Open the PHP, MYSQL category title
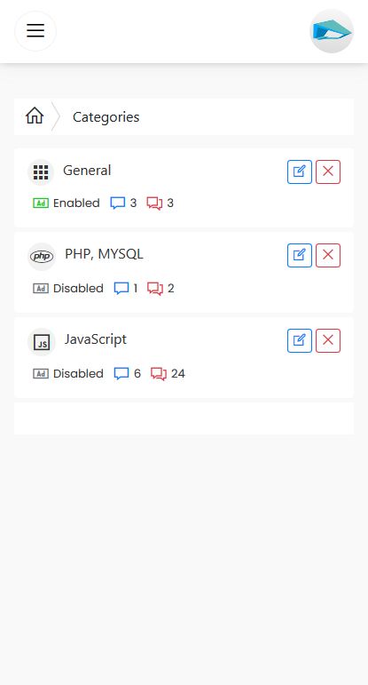Image resolution: width=368 pixels, height=685 pixels. pyautogui.click(x=104, y=254)
